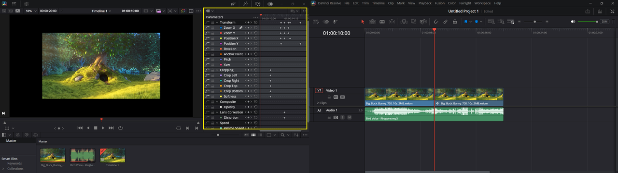This screenshot has height=173, width=618.
Task: Stop playback in the viewer
Action: (x=96, y=128)
